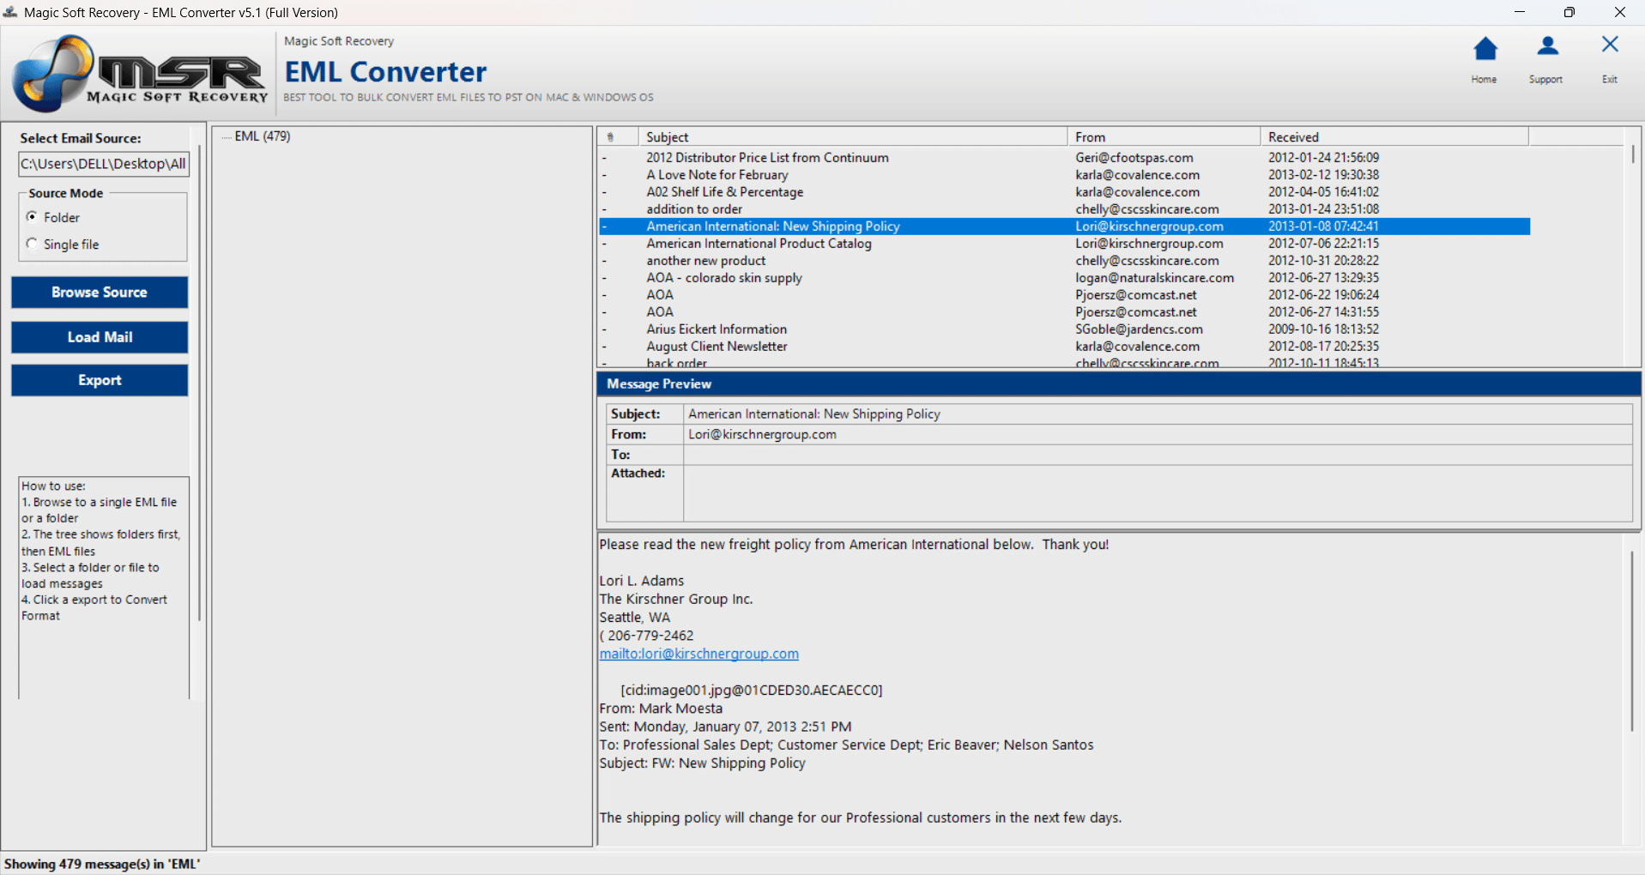Click the MSR Magic Soft Recovery logo
This screenshot has width=1645, height=875.
(140, 75)
